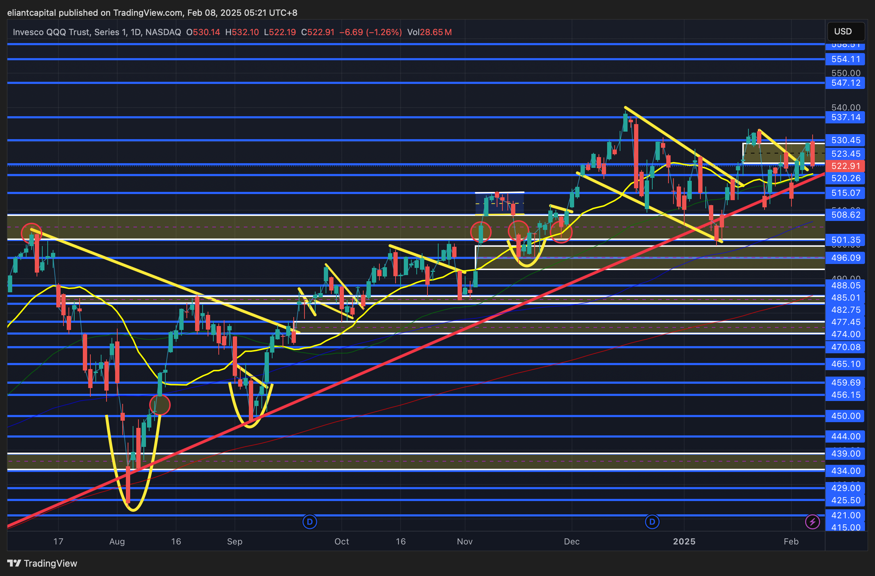Viewport: 875px width, 576px height.
Task: Click the first dividend D marker near October
Action: click(x=309, y=521)
